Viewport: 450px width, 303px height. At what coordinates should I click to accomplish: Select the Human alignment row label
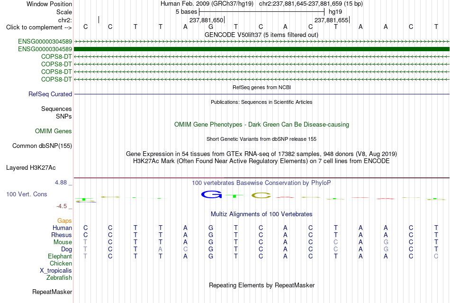coord(62,228)
